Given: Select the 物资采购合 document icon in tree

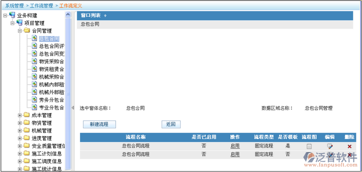Looking at the screenshot, I should pyautogui.click(x=34, y=61).
